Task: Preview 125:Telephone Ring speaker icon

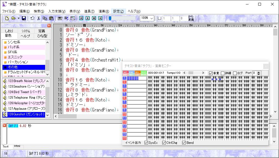Action: point(5,98)
